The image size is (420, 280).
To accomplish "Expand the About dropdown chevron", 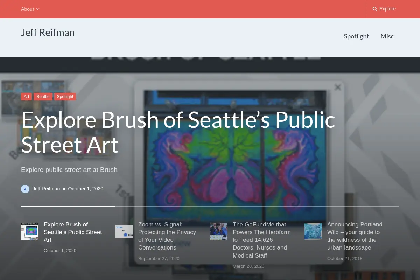I will tap(38, 9).
